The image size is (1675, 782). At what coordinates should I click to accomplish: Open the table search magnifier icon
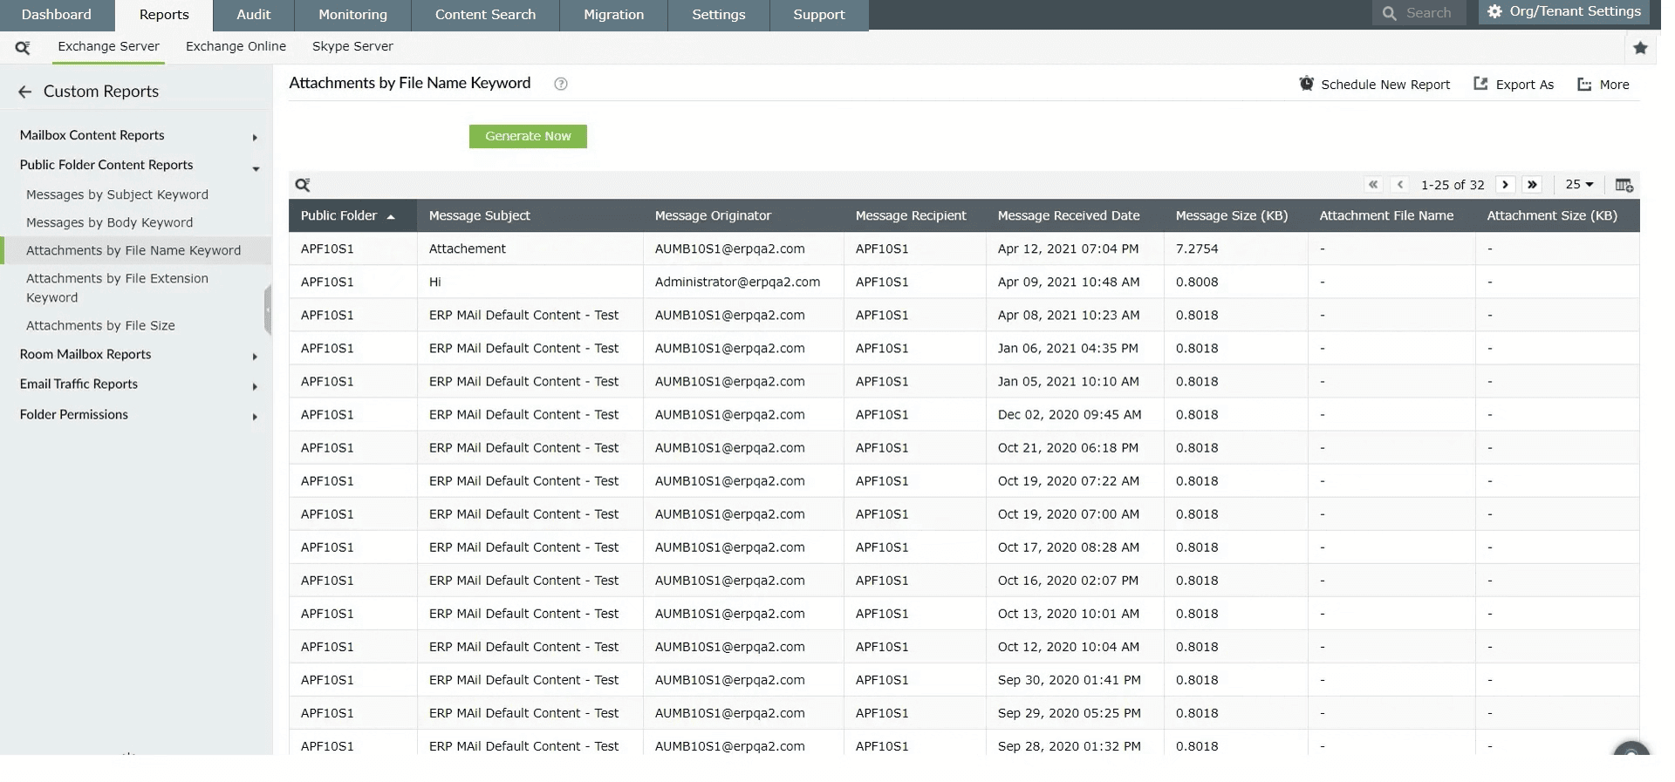click(303, 185)
